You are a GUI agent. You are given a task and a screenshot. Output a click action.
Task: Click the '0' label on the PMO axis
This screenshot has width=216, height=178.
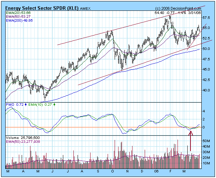point(203,127)
